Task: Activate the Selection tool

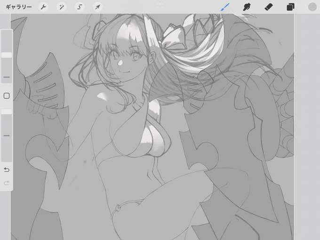Action: [80, 7]
